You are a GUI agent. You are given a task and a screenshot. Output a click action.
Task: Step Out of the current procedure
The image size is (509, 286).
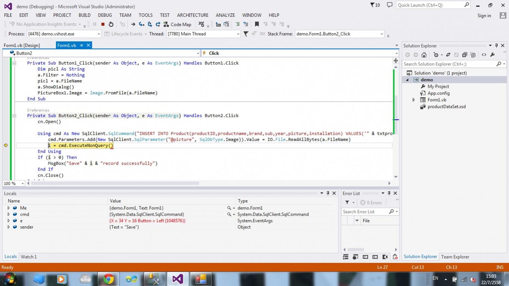tap(158, 24)
